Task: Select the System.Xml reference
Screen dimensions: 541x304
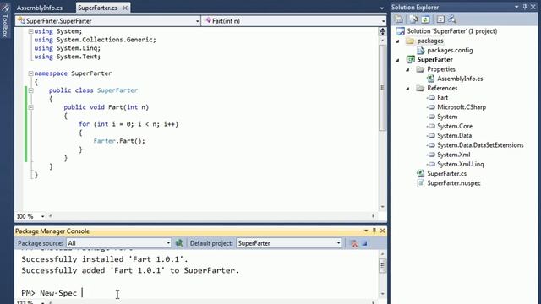Action: coord(454,155)
